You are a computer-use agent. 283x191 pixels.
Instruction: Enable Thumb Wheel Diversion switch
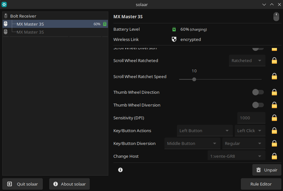258,105
